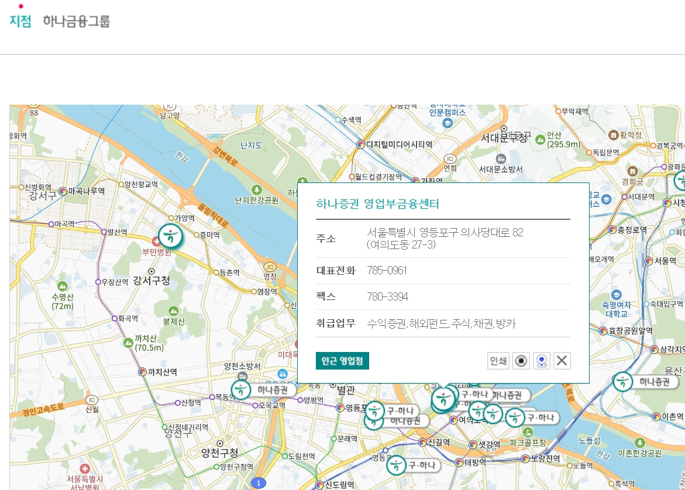The width and height of the screenshot is (685, 490).
Task: Click the 황학정 landmark icon
Action: pos(614,136)
